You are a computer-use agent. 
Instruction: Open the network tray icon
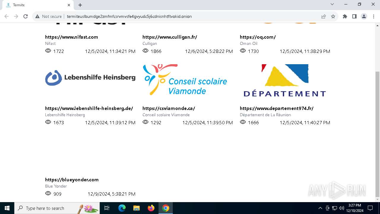[x=334, y=208]
